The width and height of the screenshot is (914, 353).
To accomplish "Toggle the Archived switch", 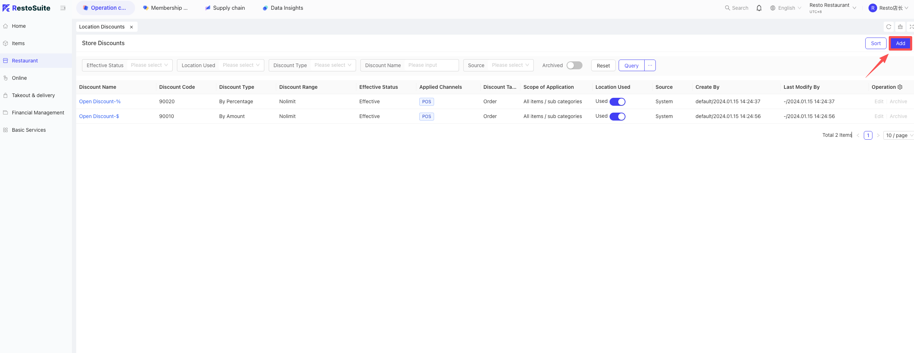I will (x=574, y=65).
